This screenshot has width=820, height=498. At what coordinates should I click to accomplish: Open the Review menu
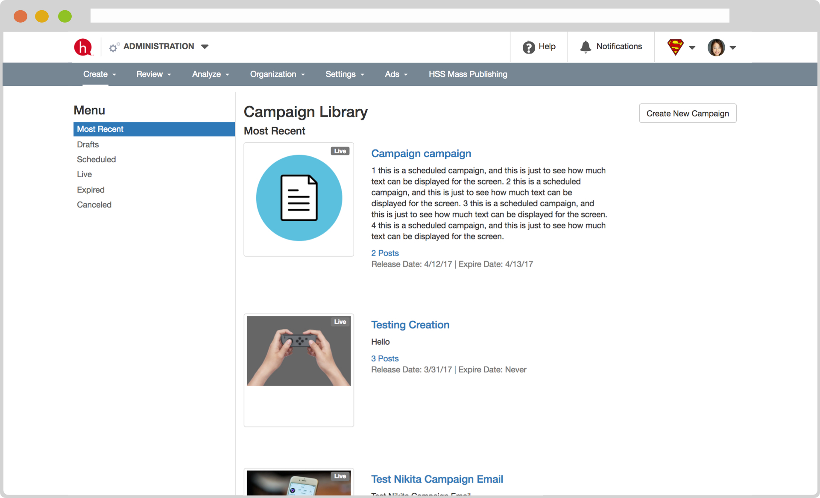154,74
